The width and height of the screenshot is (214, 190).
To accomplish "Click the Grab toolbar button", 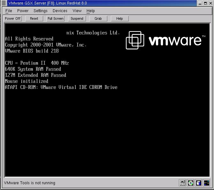I will click(x=98, y=18).
